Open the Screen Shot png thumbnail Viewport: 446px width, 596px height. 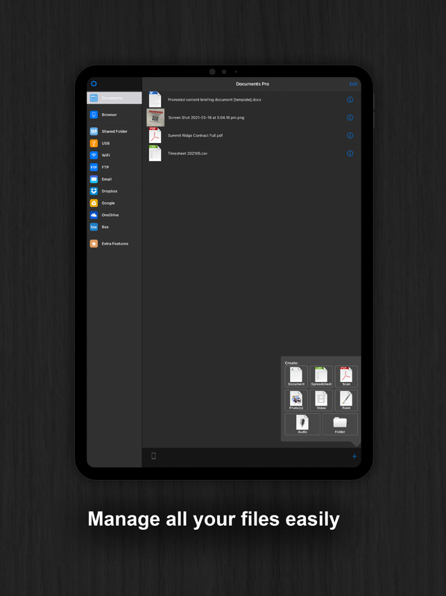coord(155,117)
